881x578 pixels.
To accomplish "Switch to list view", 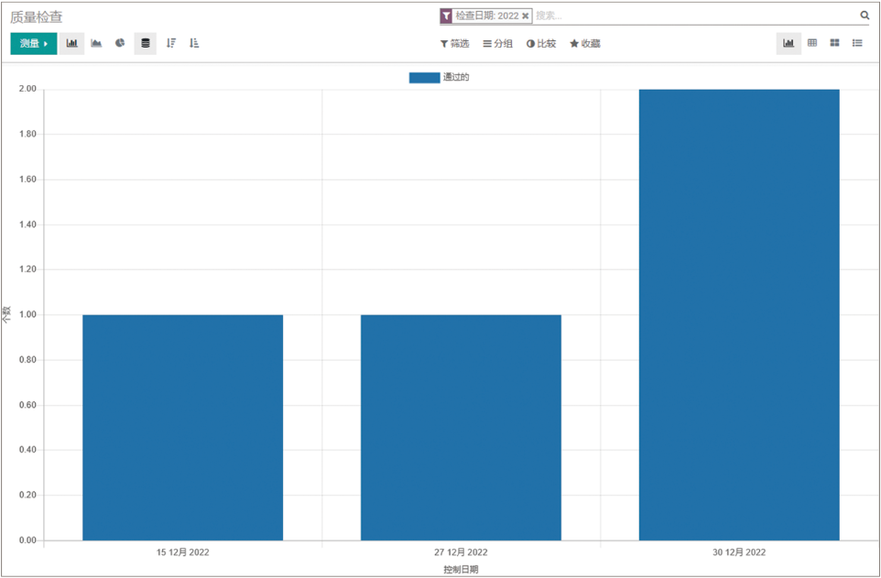I will click(858, 43).
